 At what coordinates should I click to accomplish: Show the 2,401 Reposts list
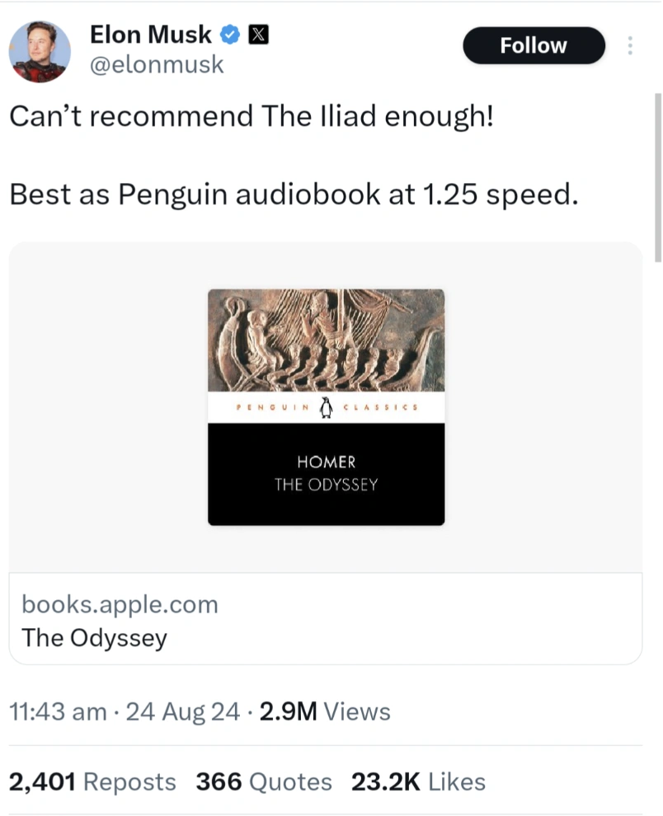click(x=92, y=781)
